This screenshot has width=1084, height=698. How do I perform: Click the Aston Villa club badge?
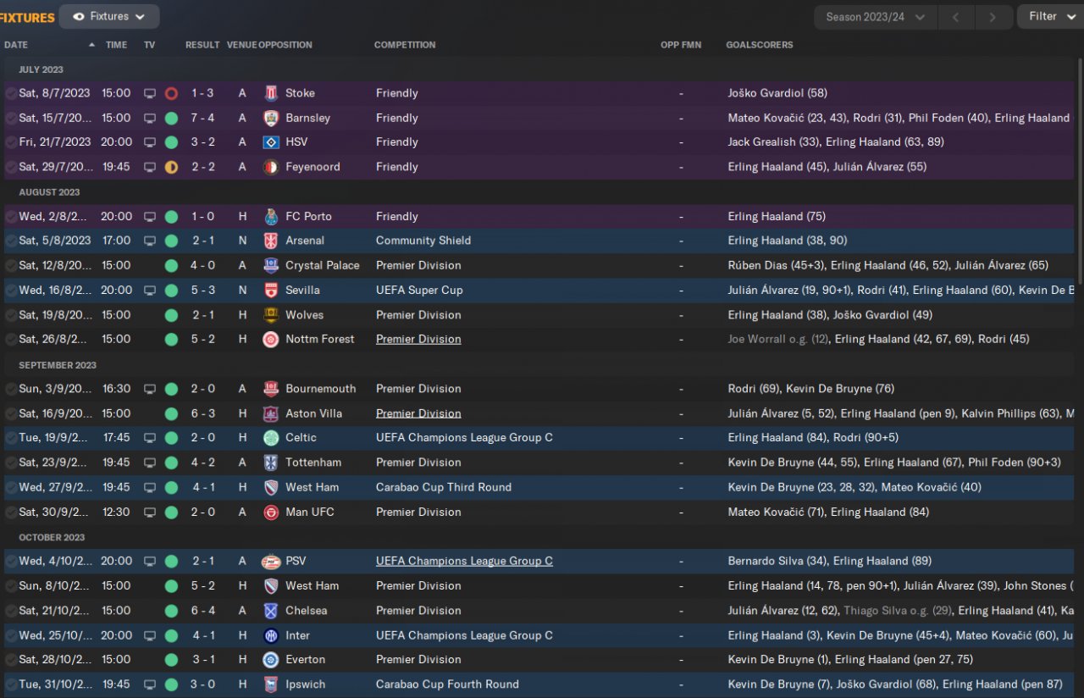pyautogui.click(x=271, y=413)
